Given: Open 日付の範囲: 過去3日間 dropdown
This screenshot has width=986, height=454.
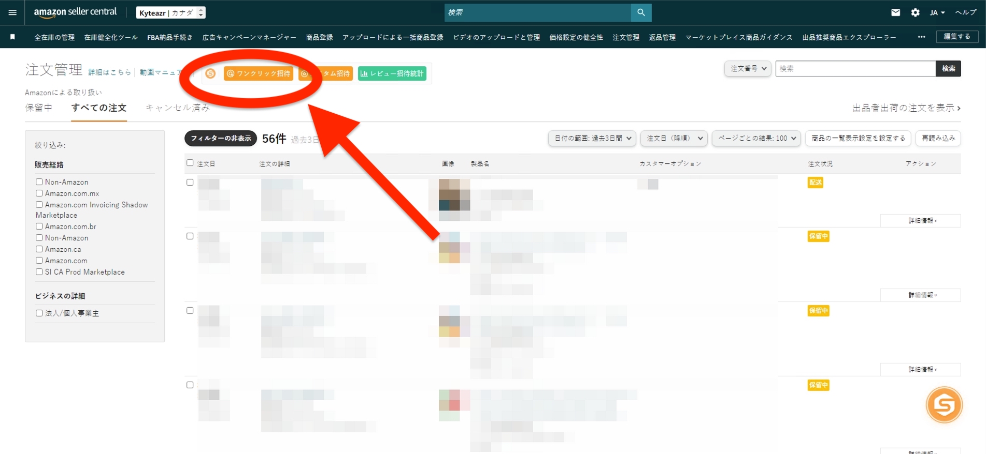Looking at the screenshot, I should pyautogui.click(x=592, y=138).
